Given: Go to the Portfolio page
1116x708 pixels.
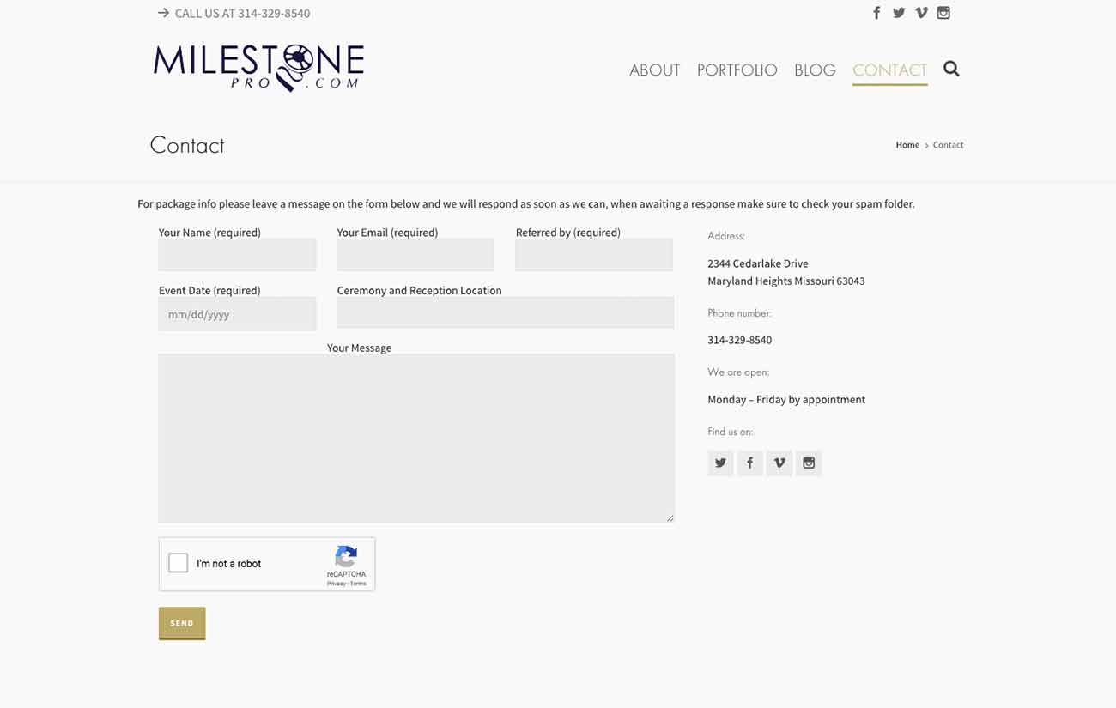Looking at the screenshot, I should [x=737, y=70].
